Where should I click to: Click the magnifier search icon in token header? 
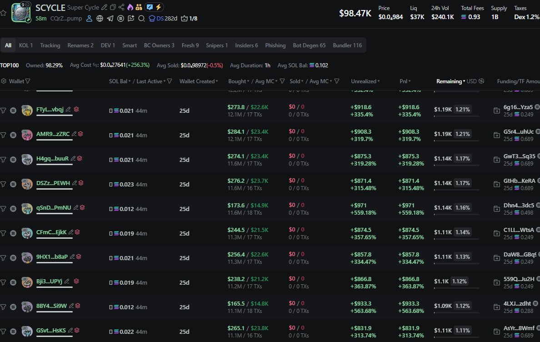[x=141, y=19]
